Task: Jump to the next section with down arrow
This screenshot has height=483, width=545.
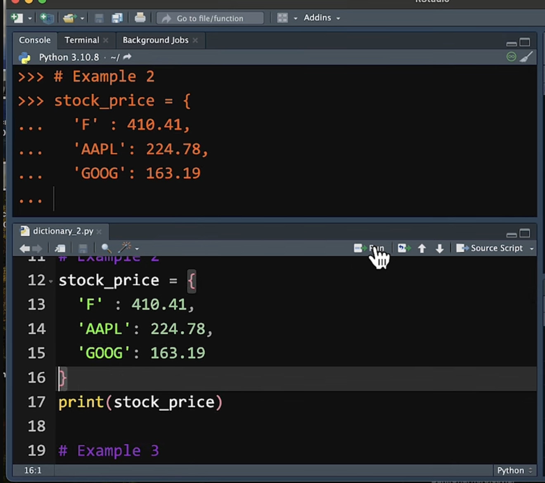Action: coord(439,248)
